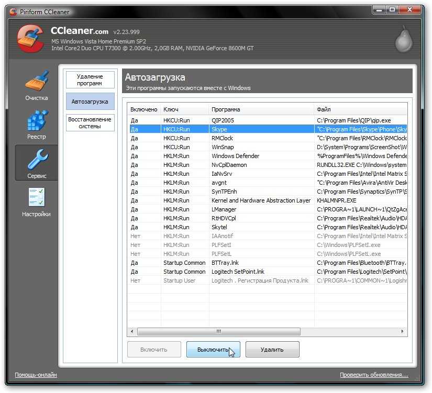Open the Реестр registry section

36,125
